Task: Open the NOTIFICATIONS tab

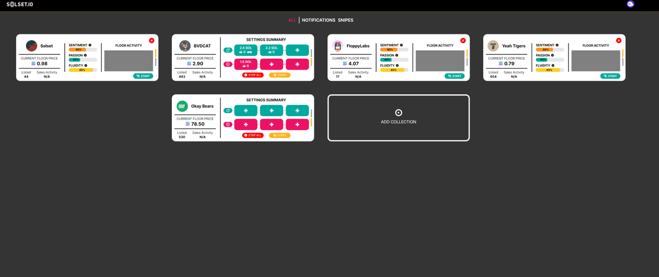Action: click(x=319, y=20)
